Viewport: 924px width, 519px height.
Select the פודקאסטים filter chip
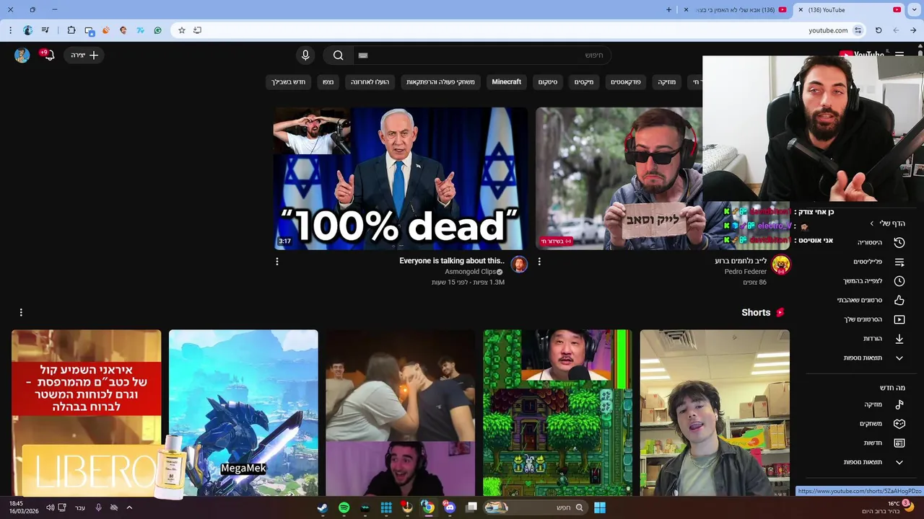(625, 82)
